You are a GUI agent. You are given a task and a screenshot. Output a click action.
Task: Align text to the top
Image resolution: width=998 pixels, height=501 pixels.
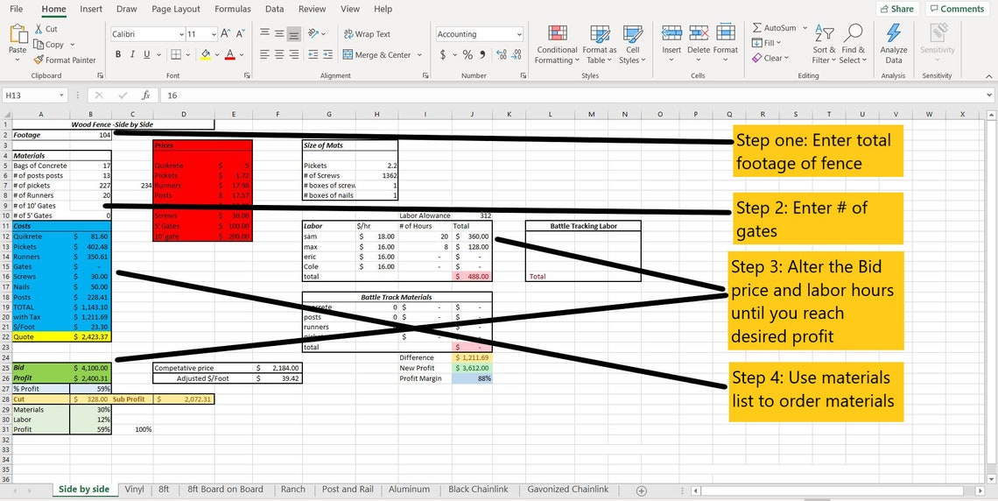pos(264,34)
